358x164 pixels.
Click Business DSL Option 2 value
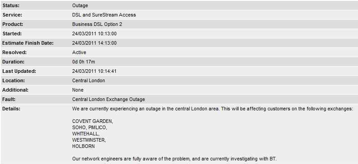click(97, 24)
